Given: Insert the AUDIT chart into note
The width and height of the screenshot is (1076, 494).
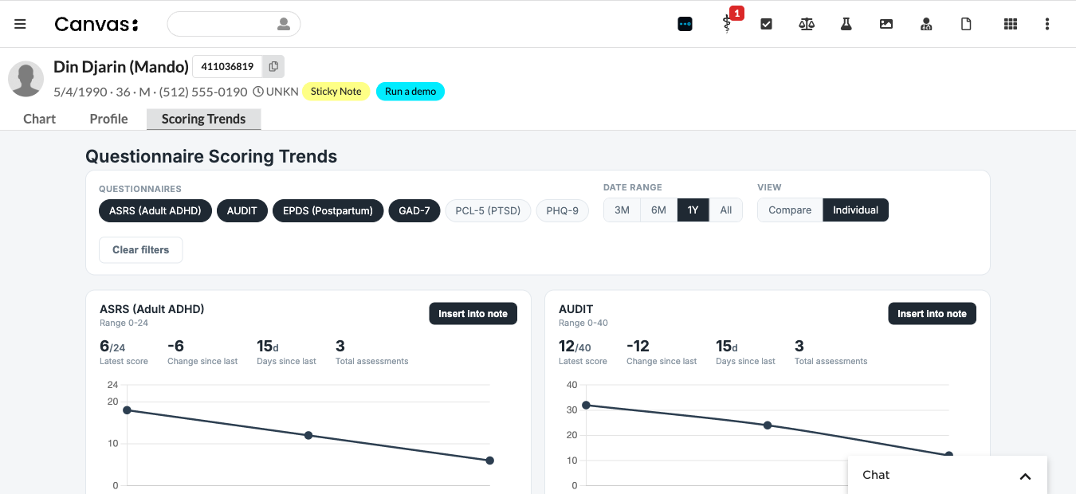Looking at the screenshot, I should (x=933, y=314).
